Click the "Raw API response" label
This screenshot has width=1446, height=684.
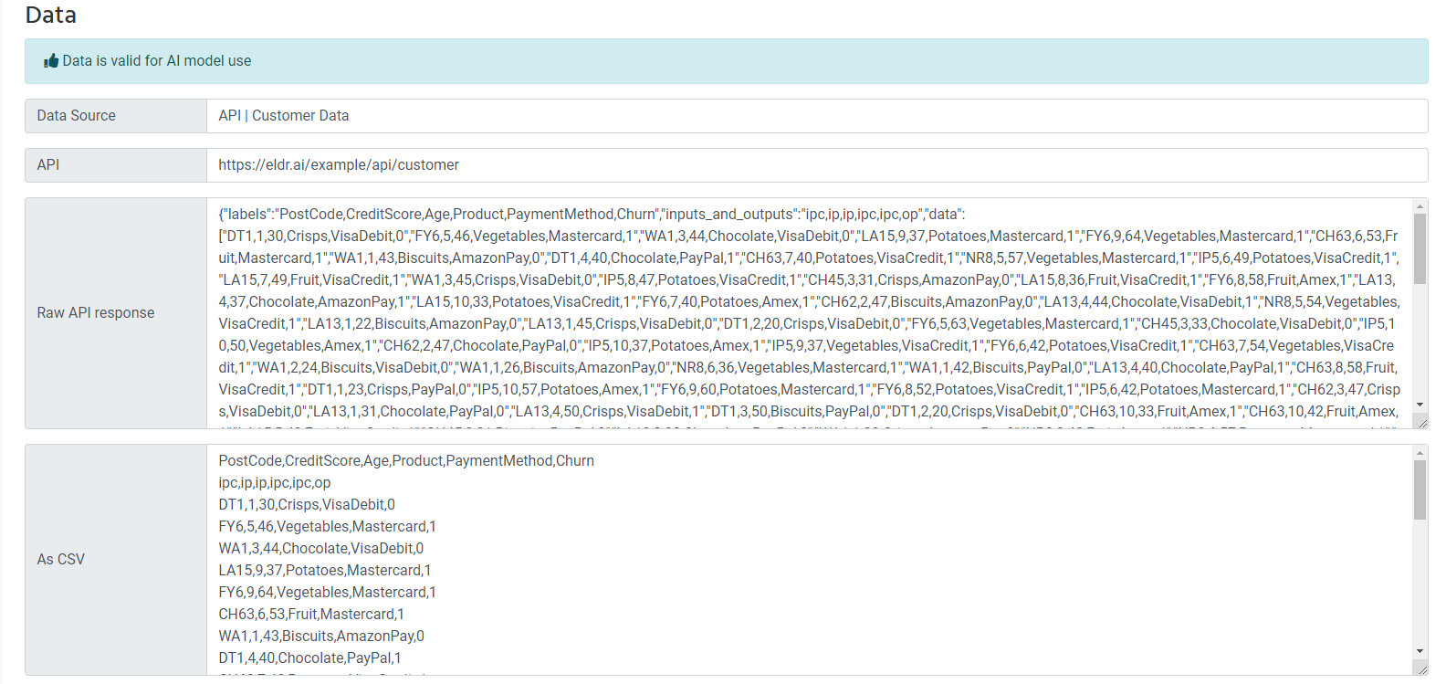click(96, 313)
